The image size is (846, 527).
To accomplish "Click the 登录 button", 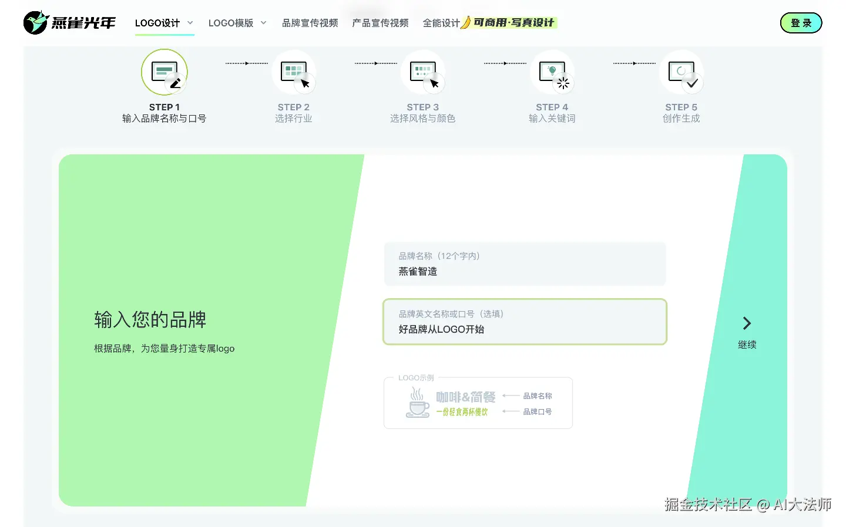I will [x=801, y=23].
